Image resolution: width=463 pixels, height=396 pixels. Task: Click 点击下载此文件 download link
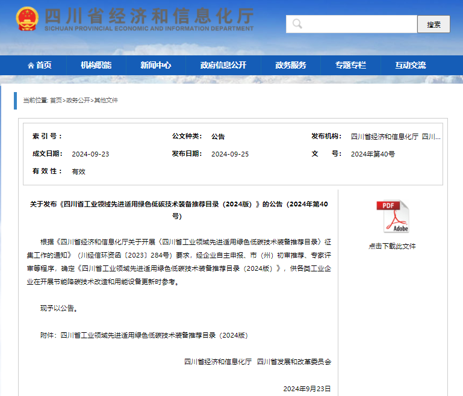[392, 246]
